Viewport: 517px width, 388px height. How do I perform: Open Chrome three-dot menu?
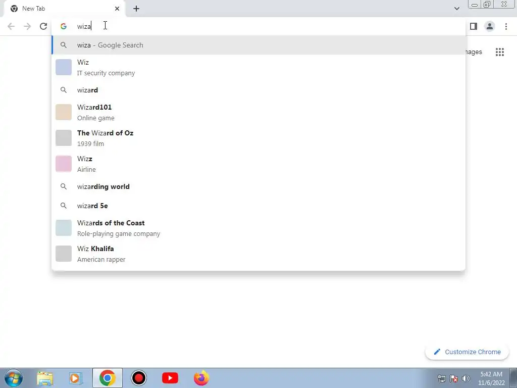(506, 26)
